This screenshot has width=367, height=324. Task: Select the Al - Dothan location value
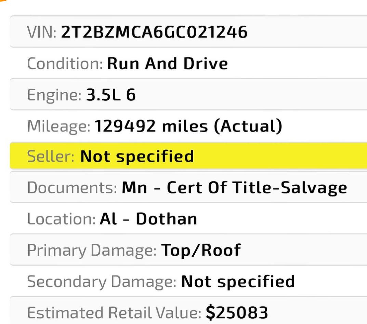(148, 219)
